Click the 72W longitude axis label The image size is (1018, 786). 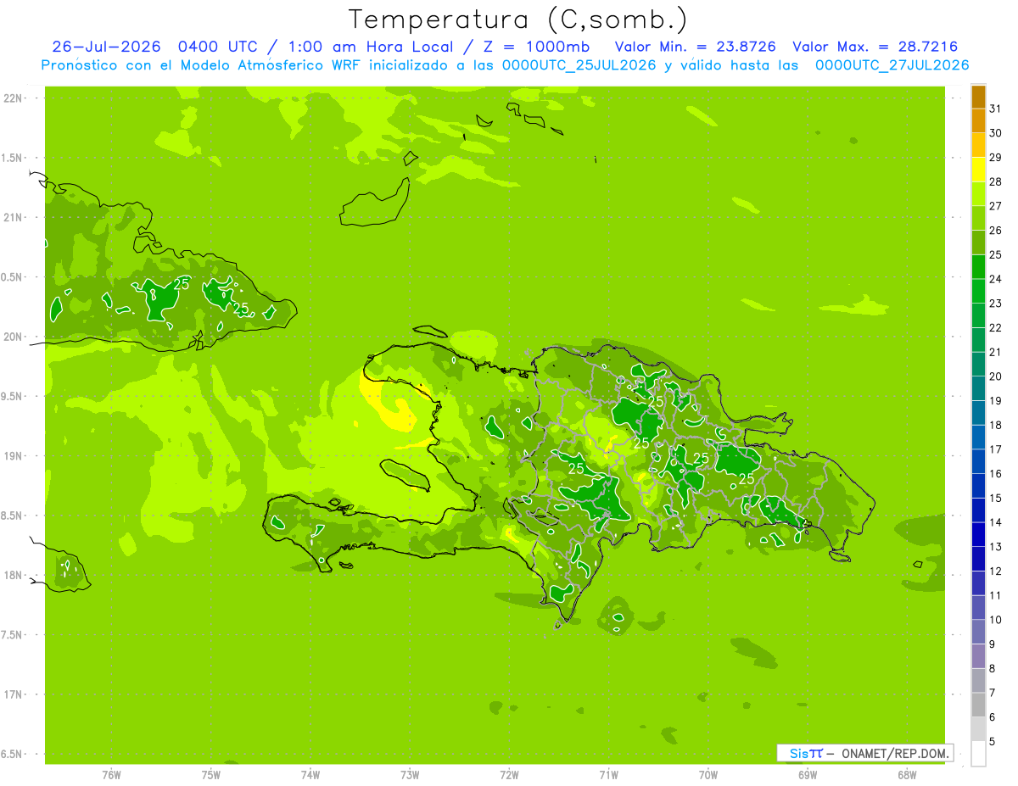point(510,775)
